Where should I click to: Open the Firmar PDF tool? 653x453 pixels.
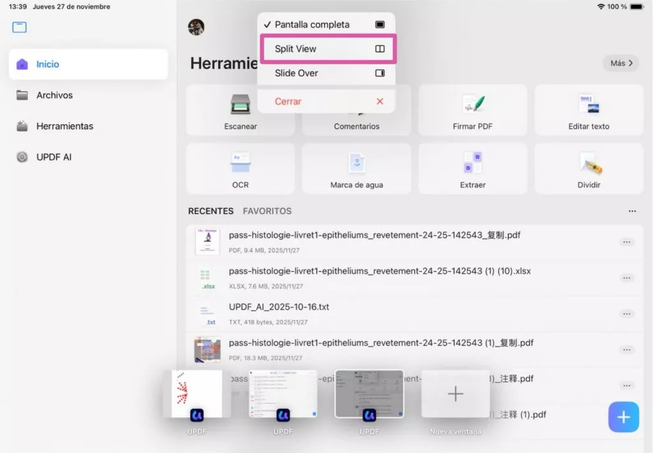tap(473, 110)
